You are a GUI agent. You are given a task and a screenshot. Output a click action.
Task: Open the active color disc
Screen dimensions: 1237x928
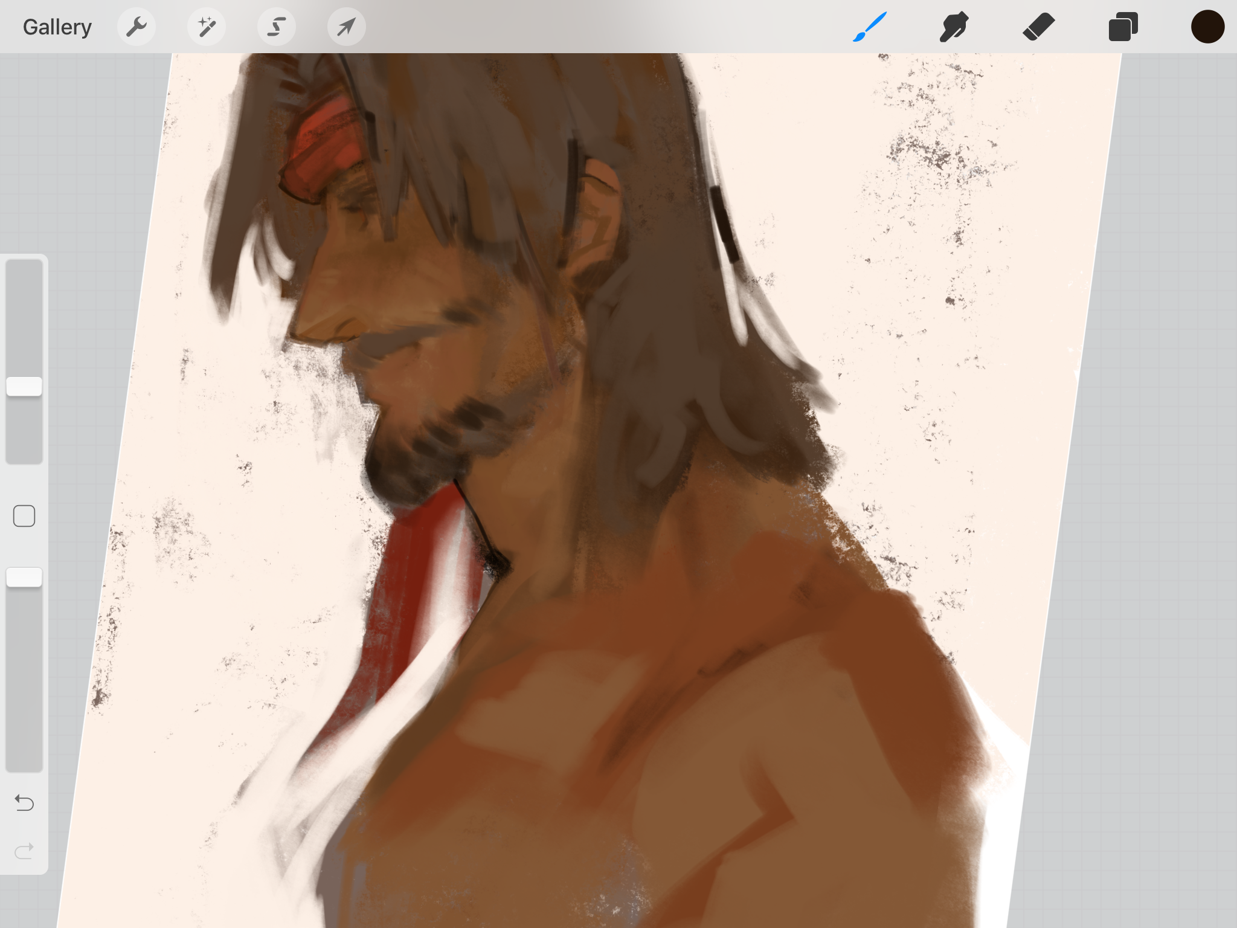tap(1207, 27)
